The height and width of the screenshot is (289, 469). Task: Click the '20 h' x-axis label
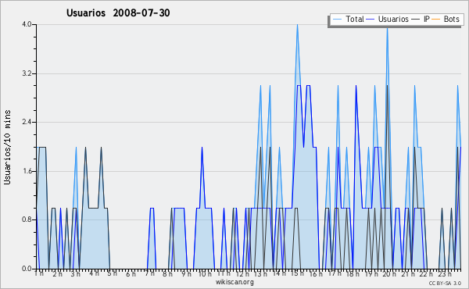point(389,273)
